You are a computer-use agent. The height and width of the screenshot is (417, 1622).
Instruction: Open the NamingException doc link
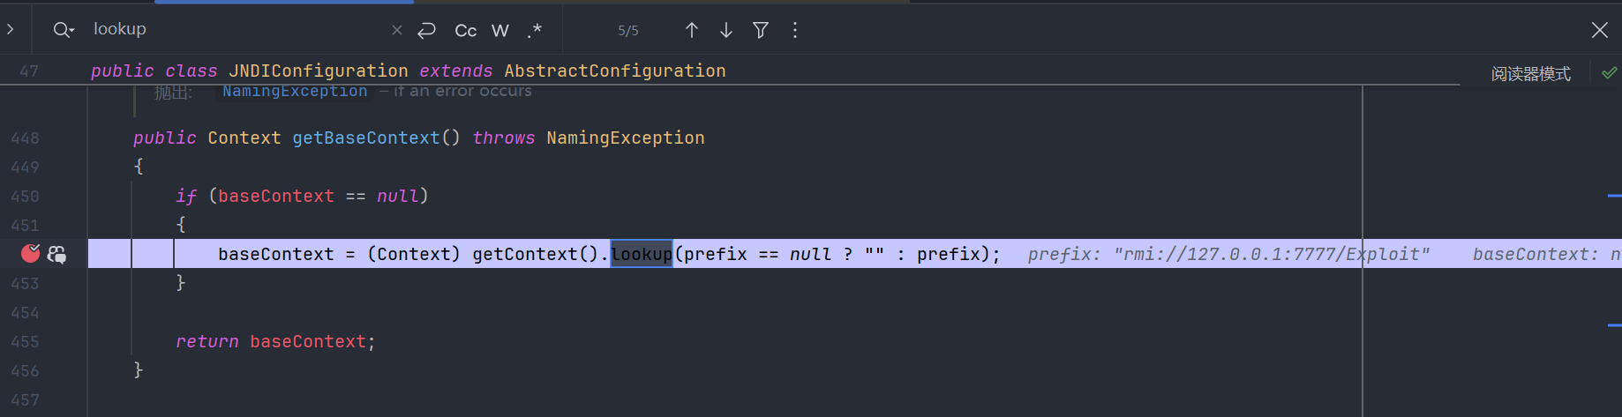point(295,92)
